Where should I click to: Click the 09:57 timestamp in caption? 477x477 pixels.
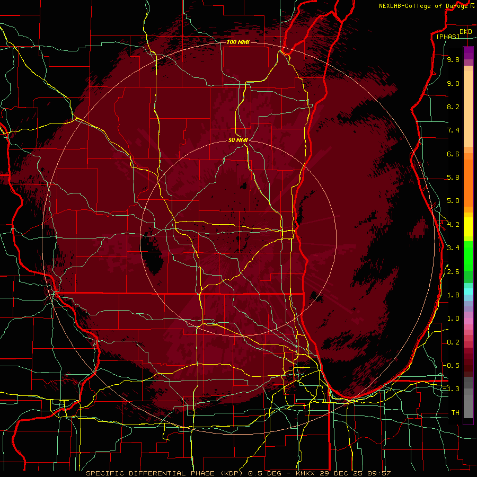(379, 473)
